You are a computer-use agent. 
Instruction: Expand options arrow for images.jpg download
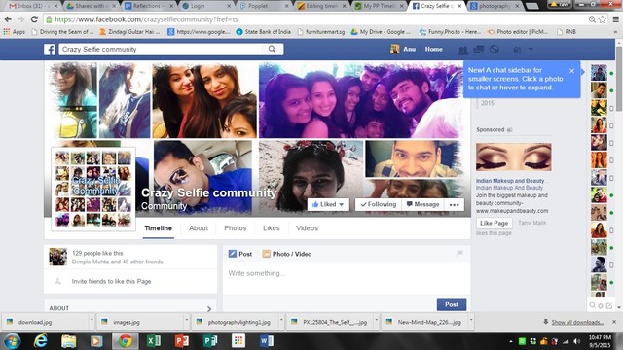point(186,321)
